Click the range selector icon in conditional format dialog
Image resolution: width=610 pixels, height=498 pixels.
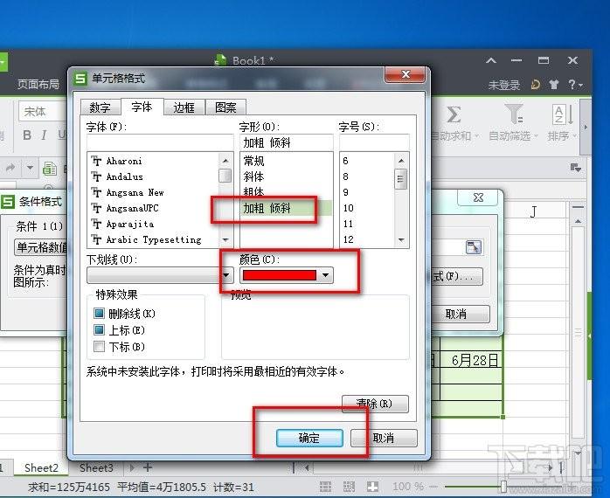point(474,246)
